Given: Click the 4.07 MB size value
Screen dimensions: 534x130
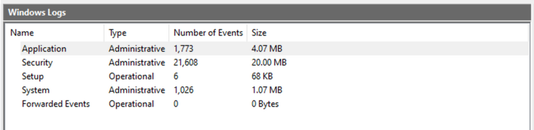Looking at the screenshot, I should [x=266, y=49].
